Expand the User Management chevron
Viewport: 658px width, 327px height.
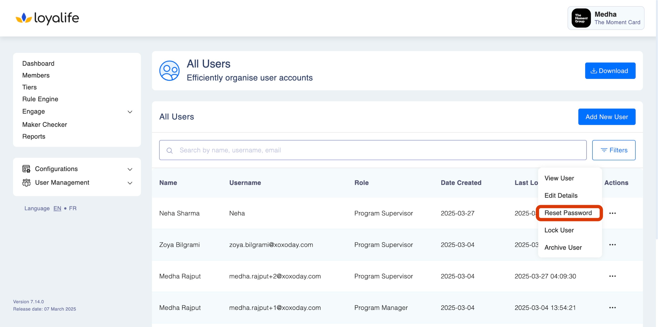(x=130, y=183)
